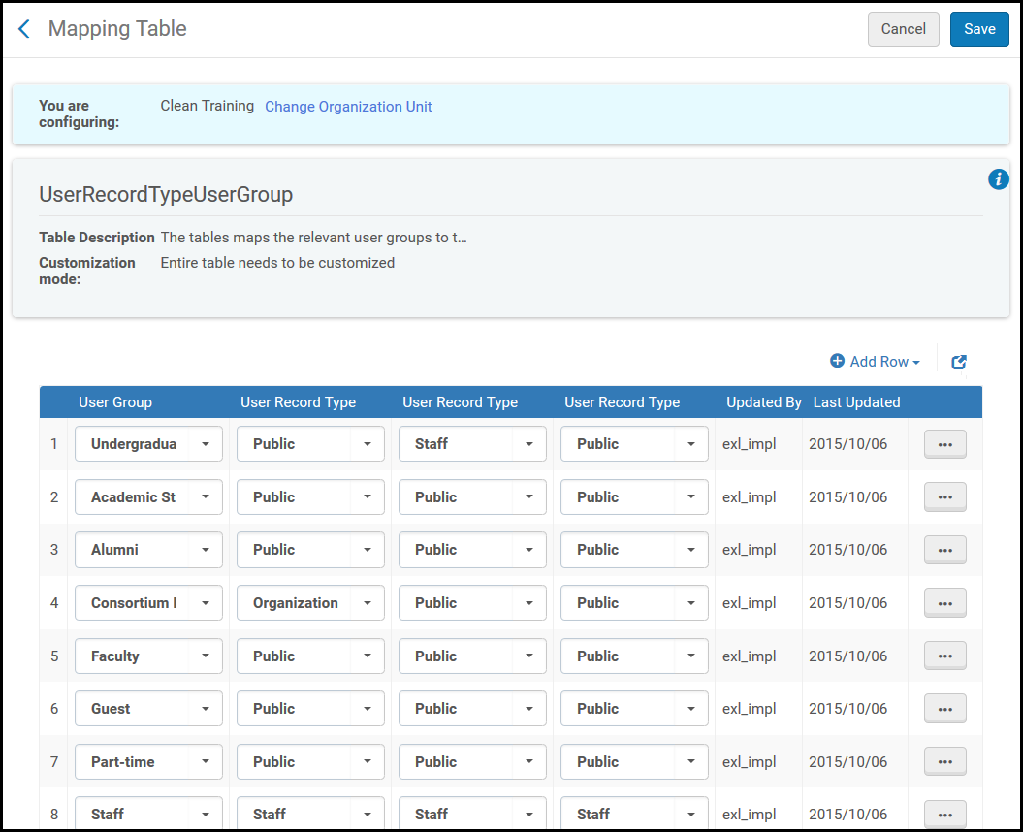Viewport: 1023px width, 832px height.
Task: Open third record type dropdown in Part-time row
Action: tap(634, 761)
